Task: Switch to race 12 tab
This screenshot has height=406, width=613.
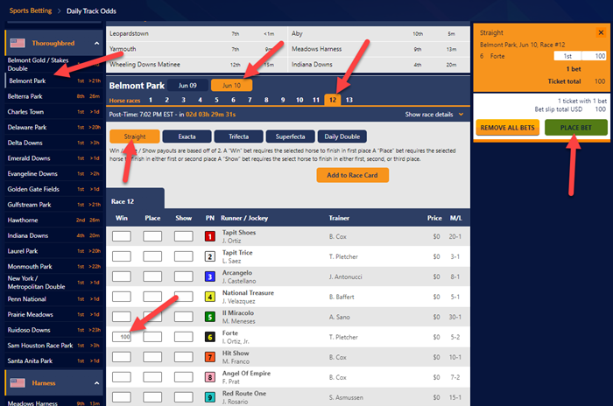Action: [x=333, y=100]
